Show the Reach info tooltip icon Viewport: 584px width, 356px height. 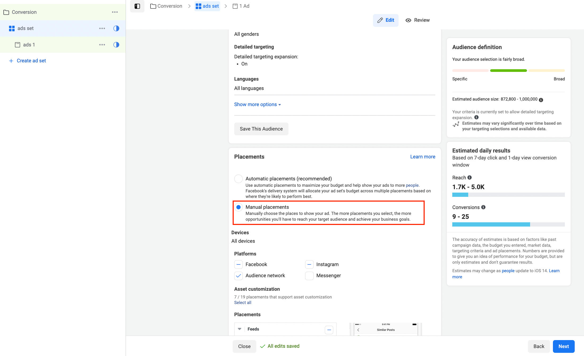(x=470, y=177)
